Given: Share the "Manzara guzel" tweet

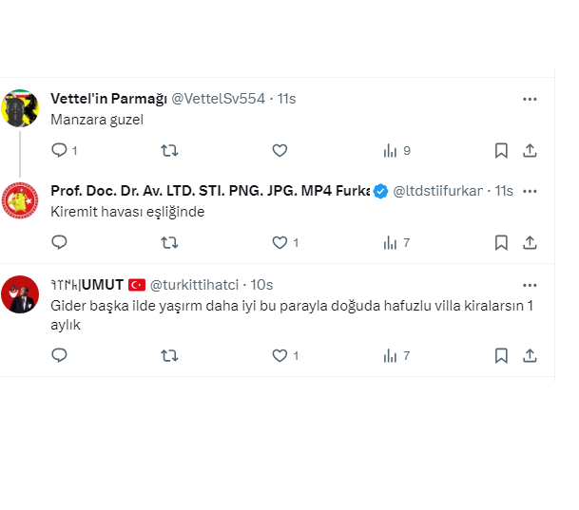Looking at the screenshot, I should pyautogui.click(x=531, y=150).
